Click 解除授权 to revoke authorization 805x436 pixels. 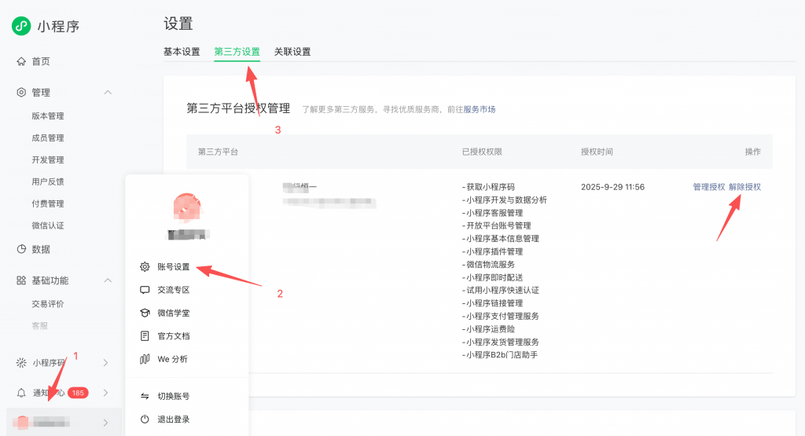click(x=744, y=187)
